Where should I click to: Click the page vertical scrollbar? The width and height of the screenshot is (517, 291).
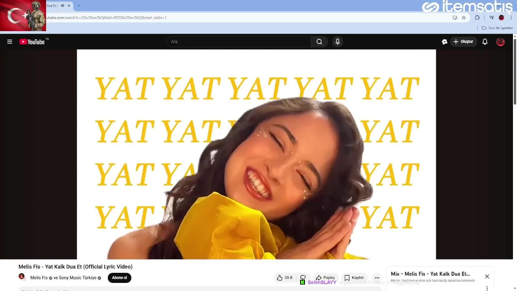click(515, 72)
